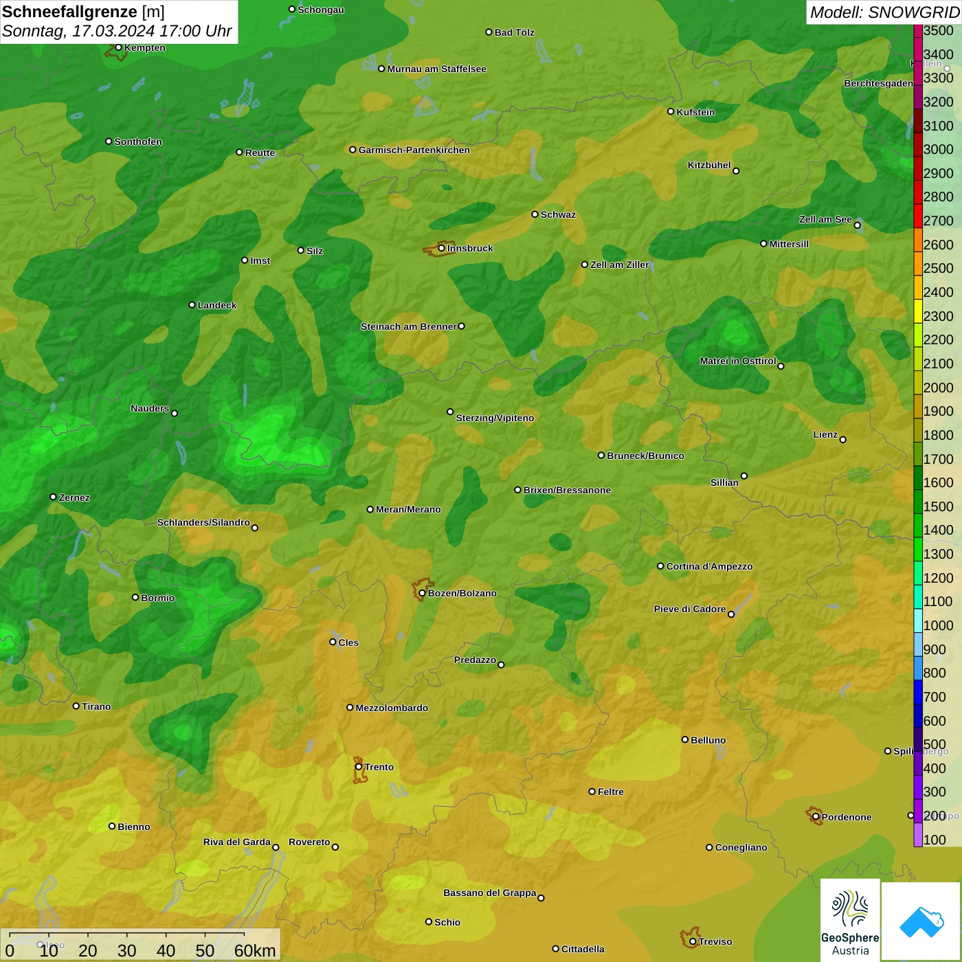
Task: Click the 'Kitzbühel' label
Action: 709,165
